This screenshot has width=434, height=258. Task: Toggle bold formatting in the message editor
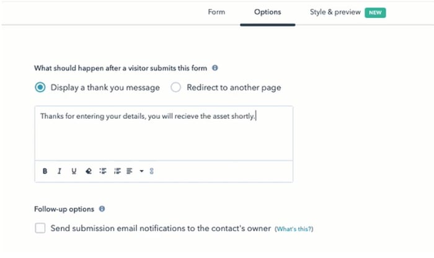point(45,171)
